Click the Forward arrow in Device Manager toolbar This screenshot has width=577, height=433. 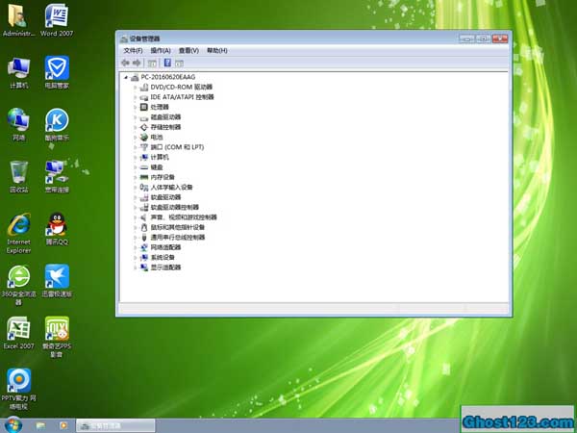point(137,63)
